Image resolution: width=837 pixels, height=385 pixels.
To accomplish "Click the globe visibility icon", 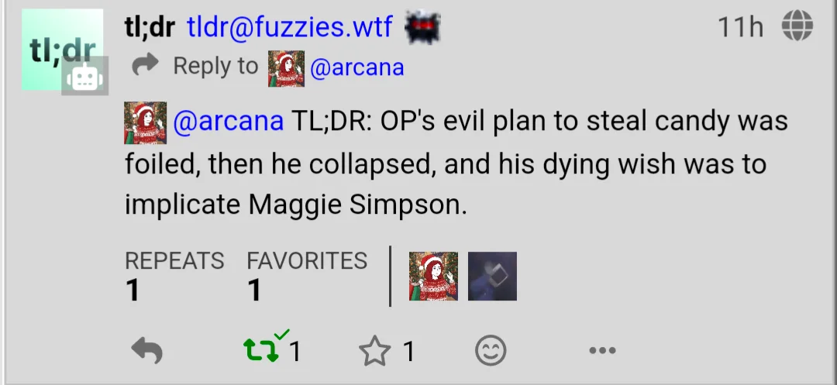I will (797, 26).
